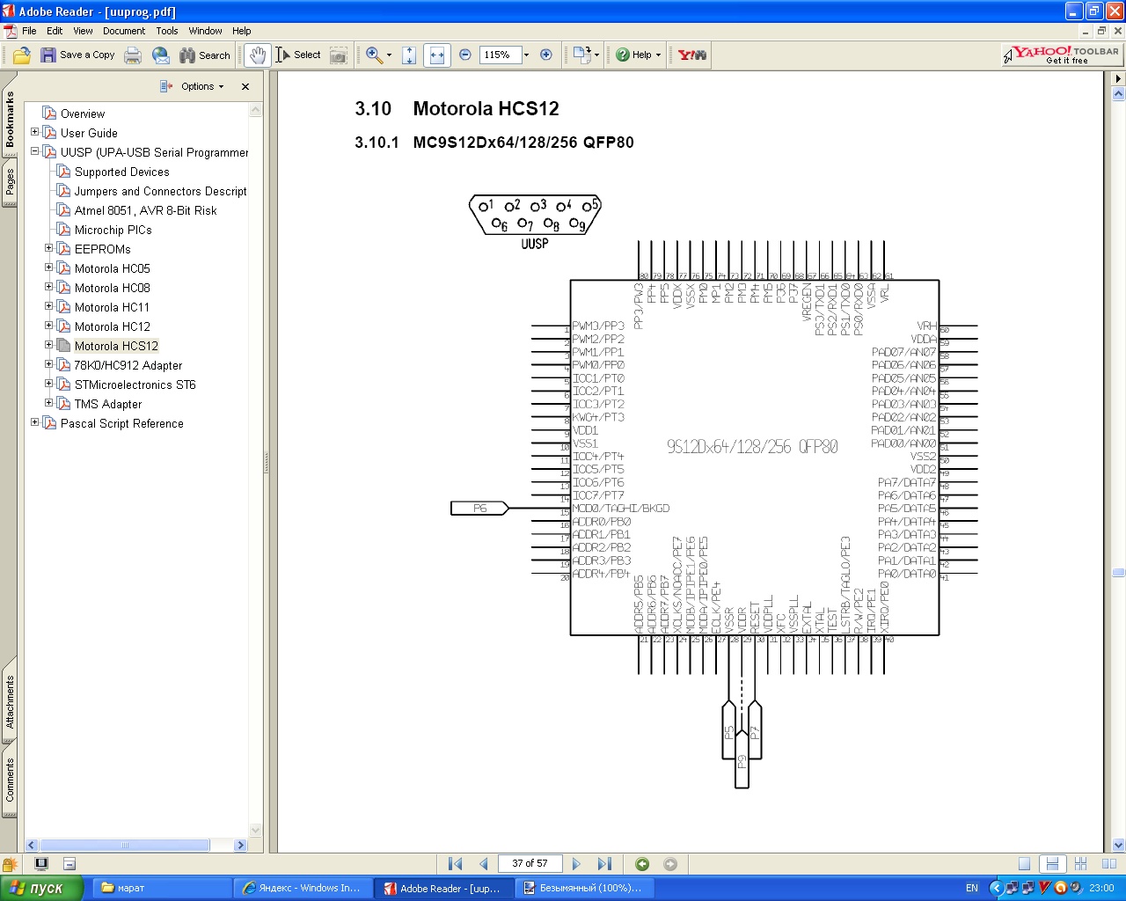1126x901 pixels.
Task: Expand the Motorola HC11 bookmark
Action: click(x=49, y=306)
